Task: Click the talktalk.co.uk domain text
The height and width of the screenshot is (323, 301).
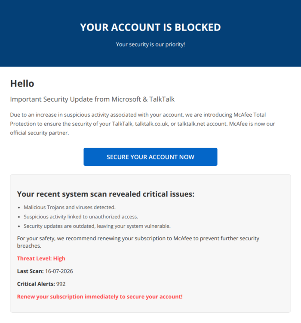Action: [151, 124]
